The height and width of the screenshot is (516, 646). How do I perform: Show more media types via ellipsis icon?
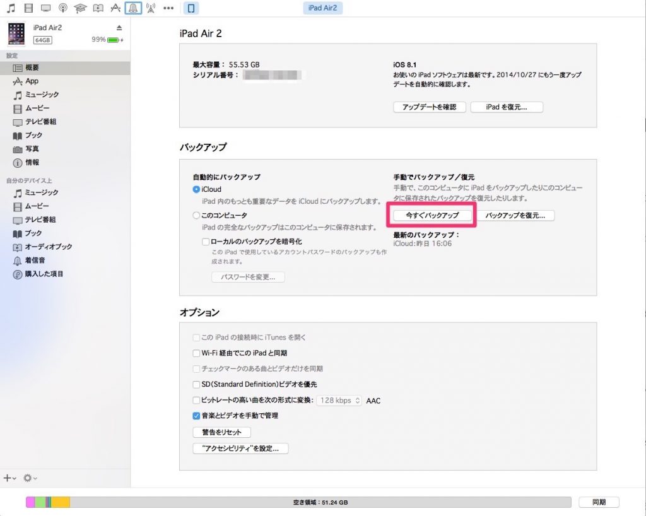(x=168, y=8)
